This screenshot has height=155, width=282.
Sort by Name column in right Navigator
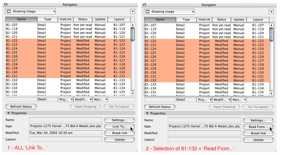(x=160, y=19)
